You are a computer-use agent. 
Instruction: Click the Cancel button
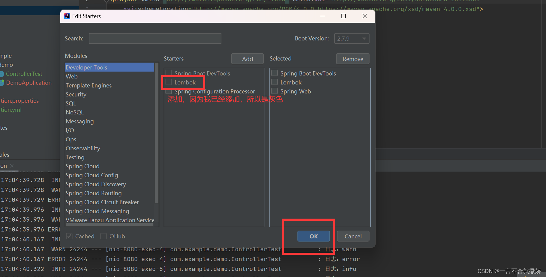353,236
